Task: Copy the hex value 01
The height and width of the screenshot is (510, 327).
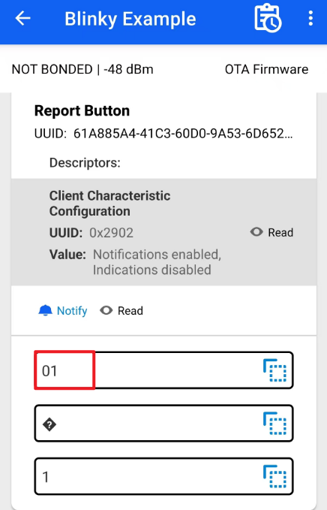Action: pos(274,370)
